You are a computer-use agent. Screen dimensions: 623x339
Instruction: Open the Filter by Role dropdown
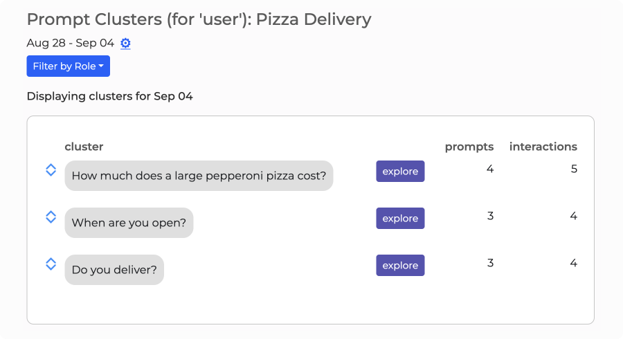tap(68, 66)
